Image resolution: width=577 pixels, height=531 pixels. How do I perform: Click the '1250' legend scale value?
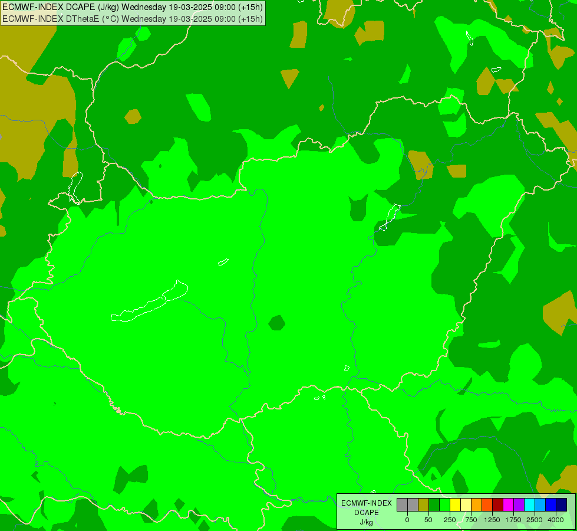click(492, 520)
